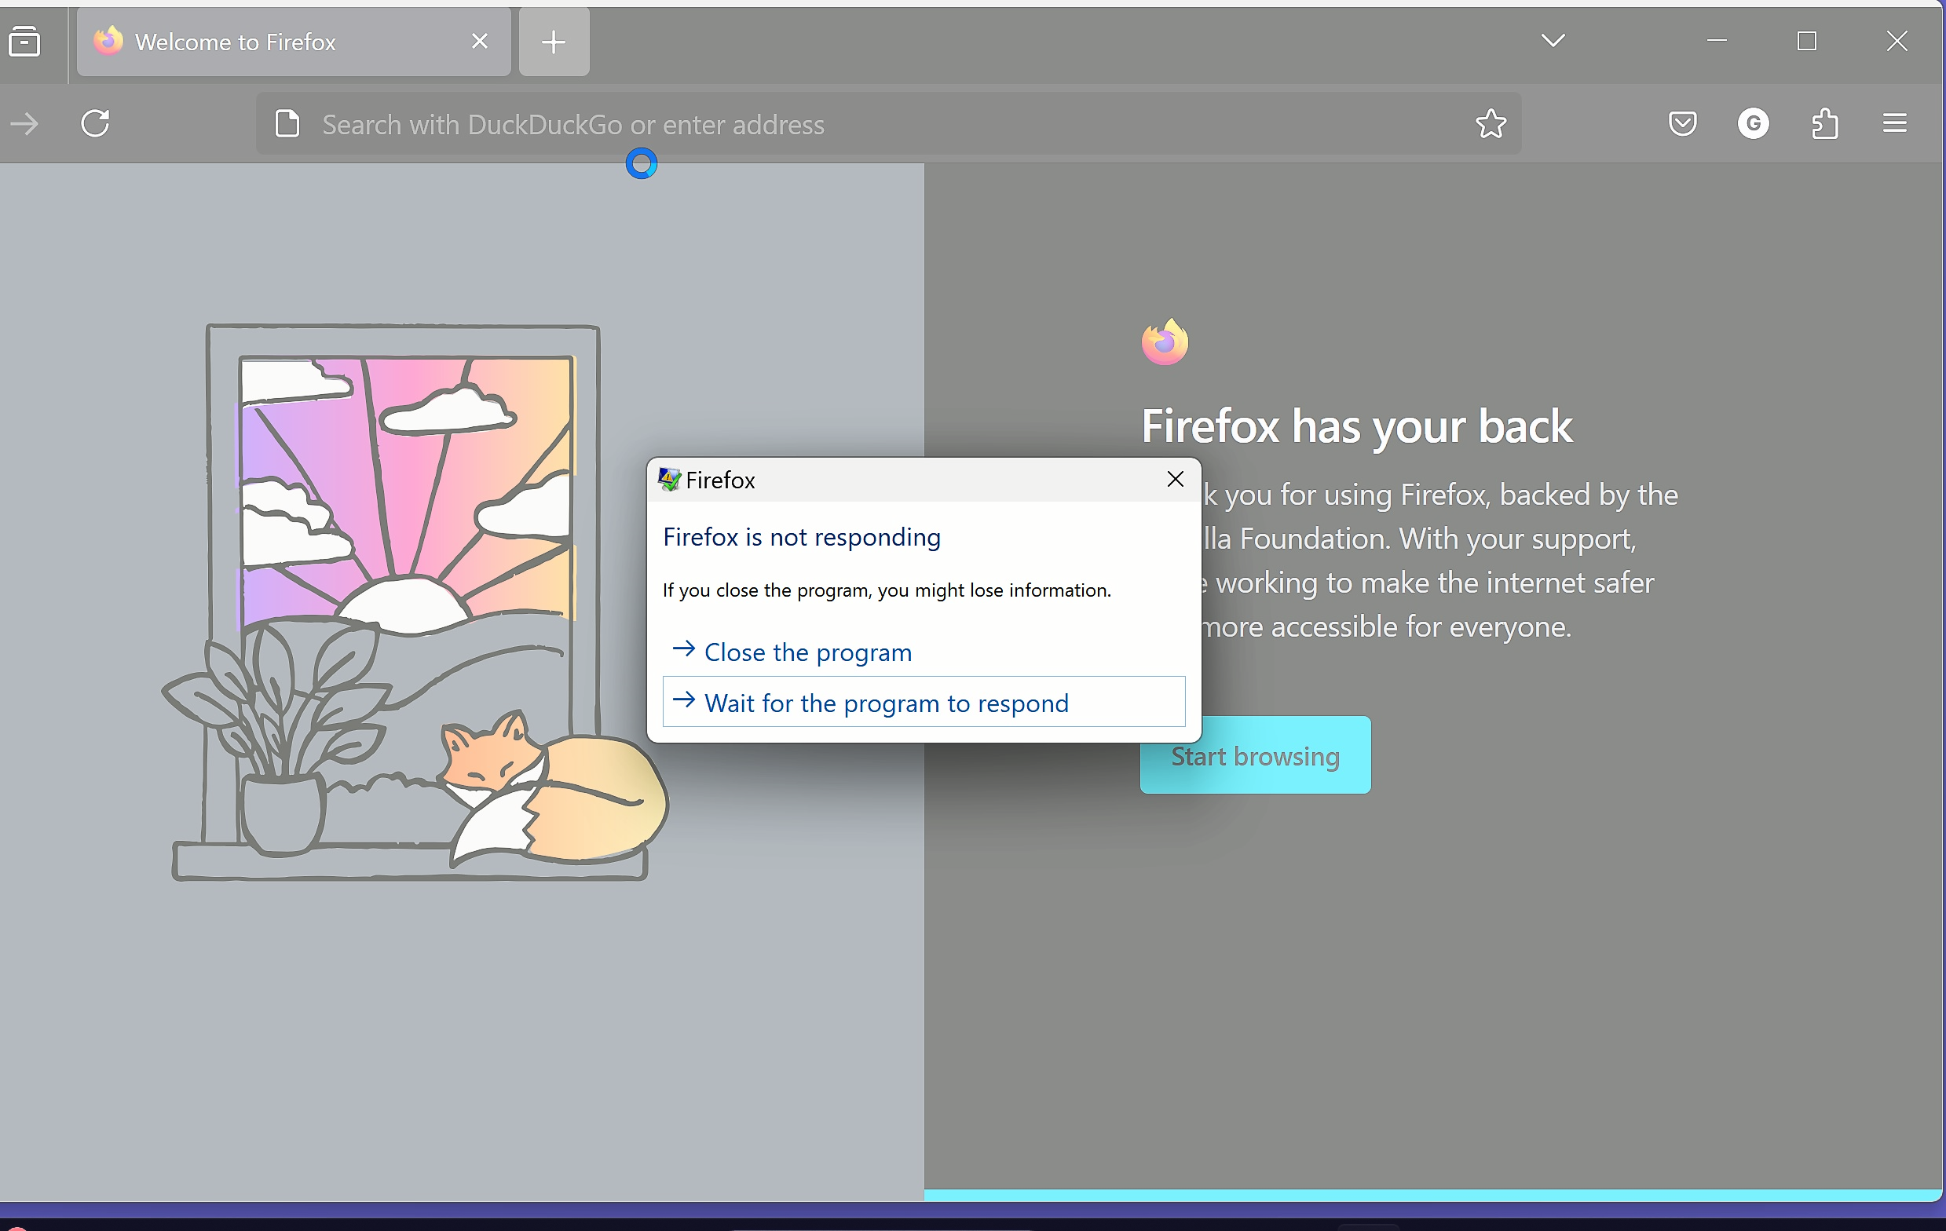Click the might lose information message
The height and width of the screenshot is (1231, 1946).
[x=887, y=590]
